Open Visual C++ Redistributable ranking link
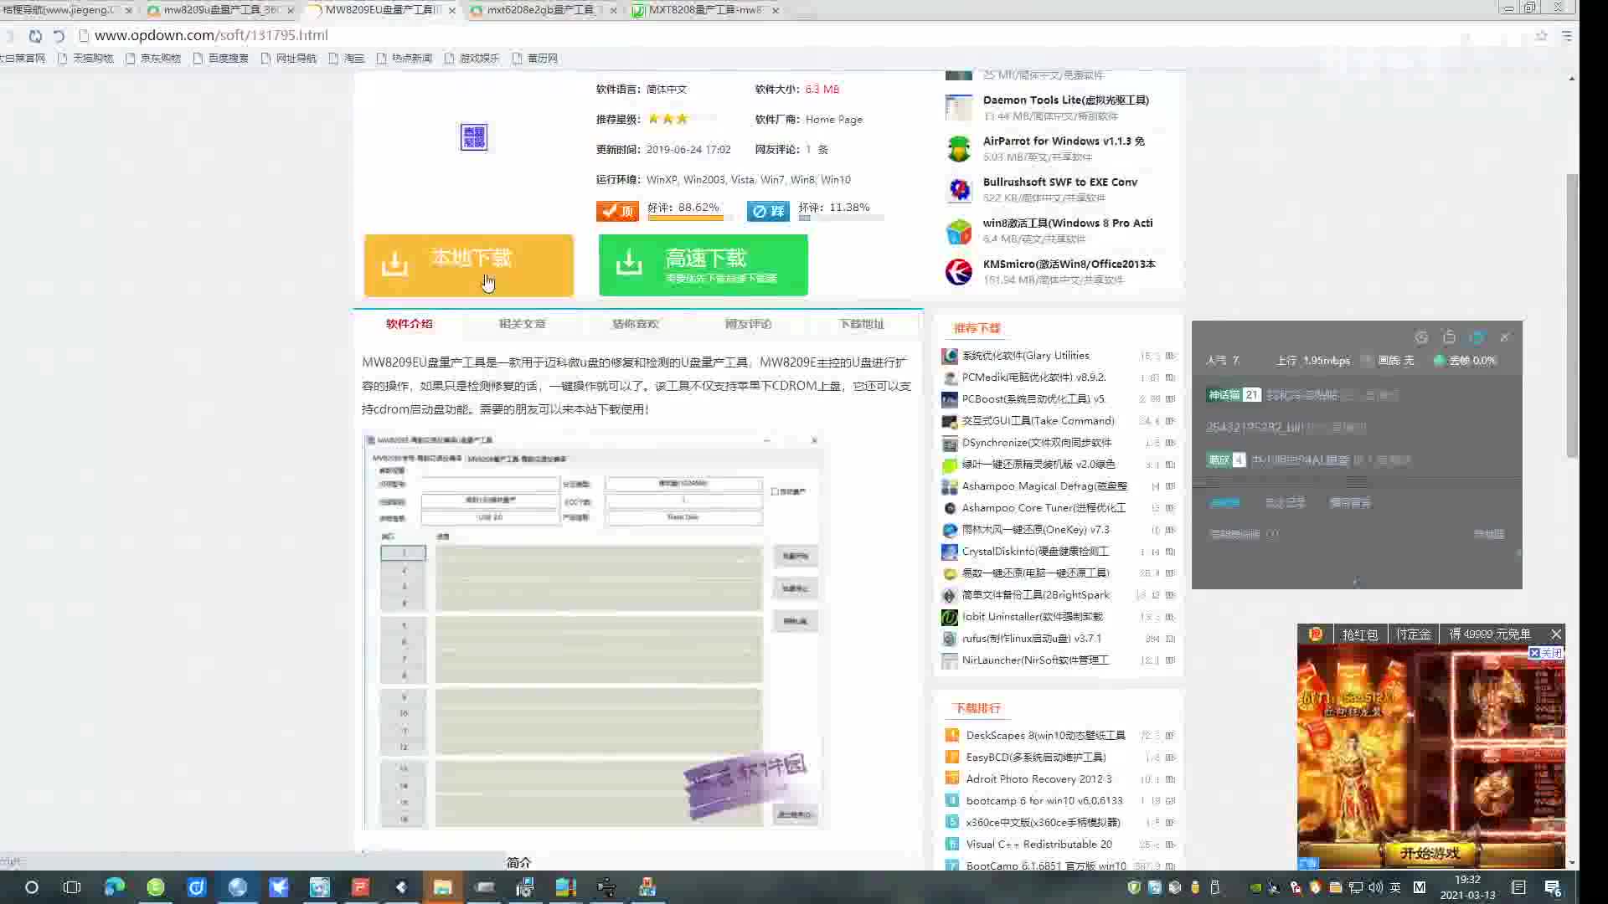The image size is (1608, 904). tap(1038, 845)
